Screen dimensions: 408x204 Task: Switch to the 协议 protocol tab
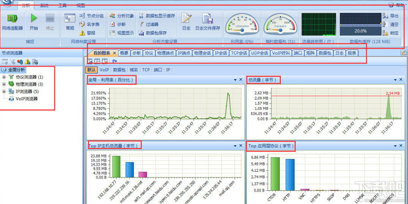pos(149,53)
